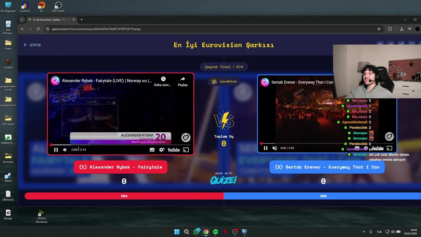Select the lineer desktop folder
421x237 pixels.
coord(8,45)
